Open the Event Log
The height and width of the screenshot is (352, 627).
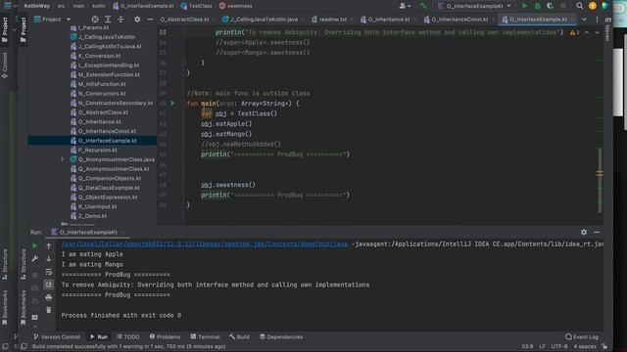tap(582, 336)
